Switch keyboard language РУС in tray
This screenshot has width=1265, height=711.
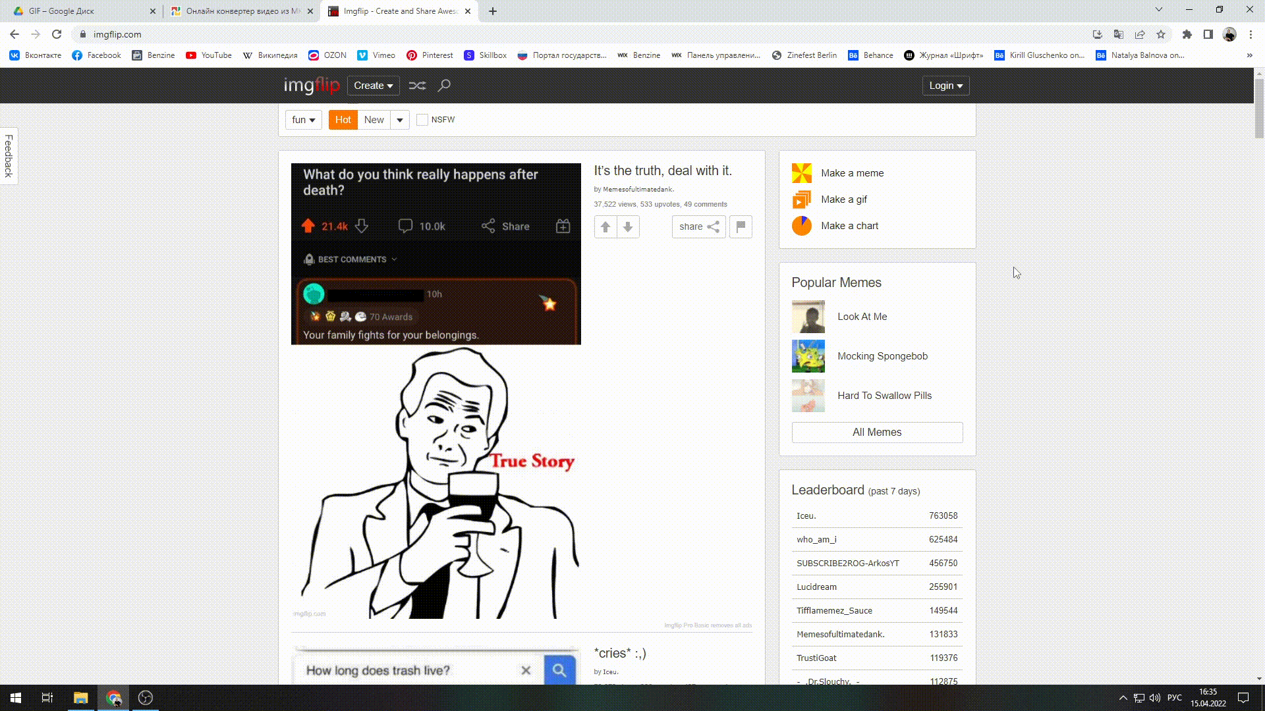tap(1174, 698)
